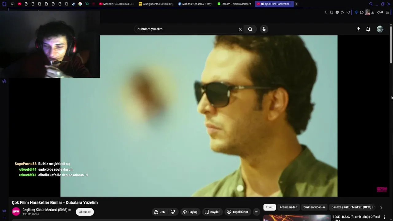Image resolution: width=393 pixels, height=221 pixels.
Task: Click the pin icon in browser toolbar
Action: [326, 12]
